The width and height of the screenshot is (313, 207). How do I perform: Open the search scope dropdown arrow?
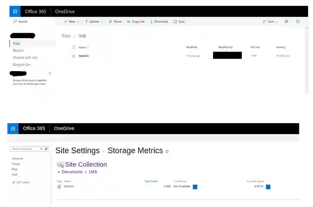(41, 149)
